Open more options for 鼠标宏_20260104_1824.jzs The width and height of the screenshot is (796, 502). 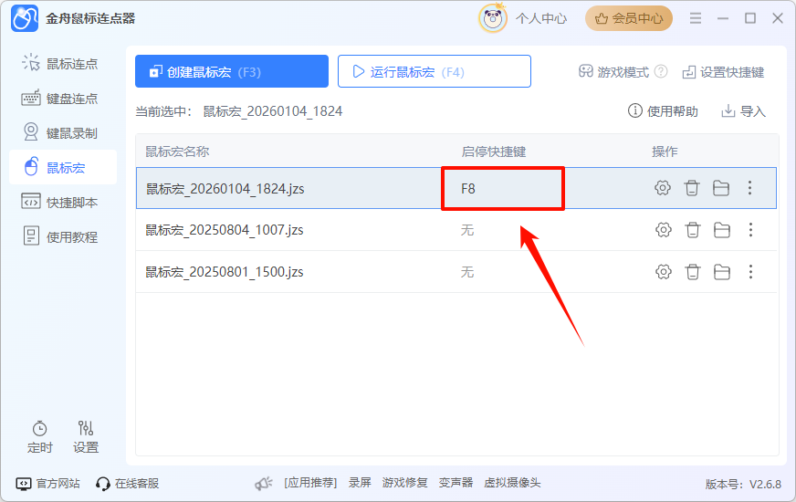[749, 188]
